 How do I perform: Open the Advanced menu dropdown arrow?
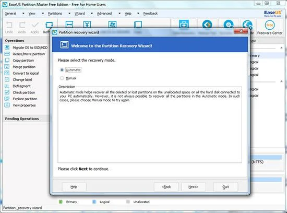(119, 14)
